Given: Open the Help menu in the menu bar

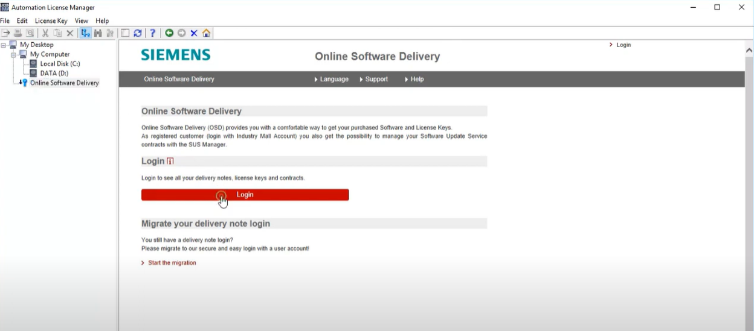Looking at the screenshot, I should click(102, 20).
